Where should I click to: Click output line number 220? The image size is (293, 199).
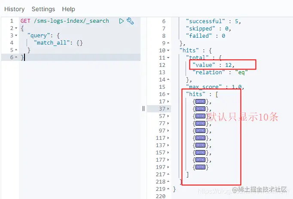161,196
